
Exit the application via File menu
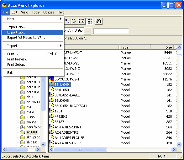coord(33,73)
